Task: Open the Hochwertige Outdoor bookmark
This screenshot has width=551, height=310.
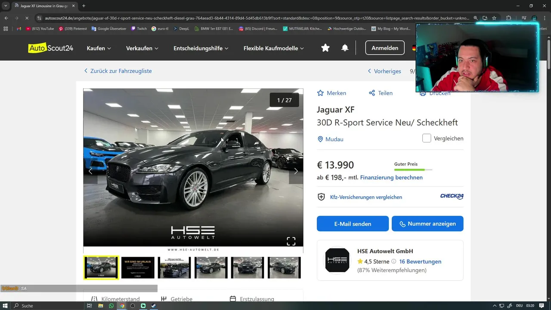Action: click(347, 29)
